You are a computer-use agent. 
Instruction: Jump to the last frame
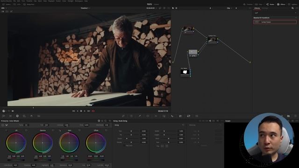[x=88, y=111]
